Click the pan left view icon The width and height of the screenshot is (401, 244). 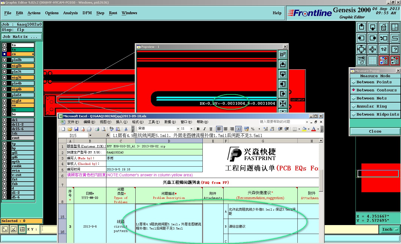click(361, 38)
